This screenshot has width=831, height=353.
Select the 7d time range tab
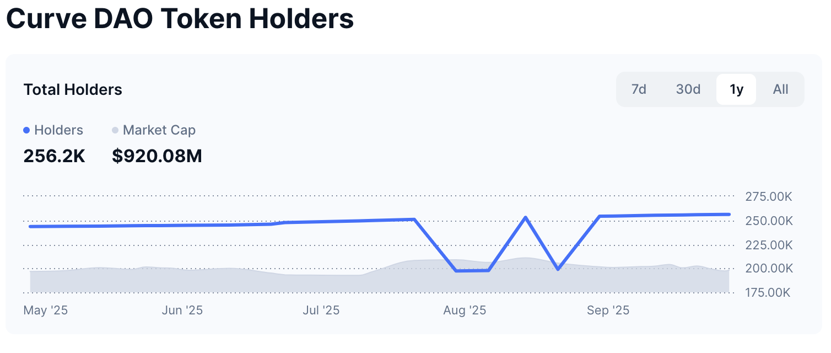pos(639,89)
